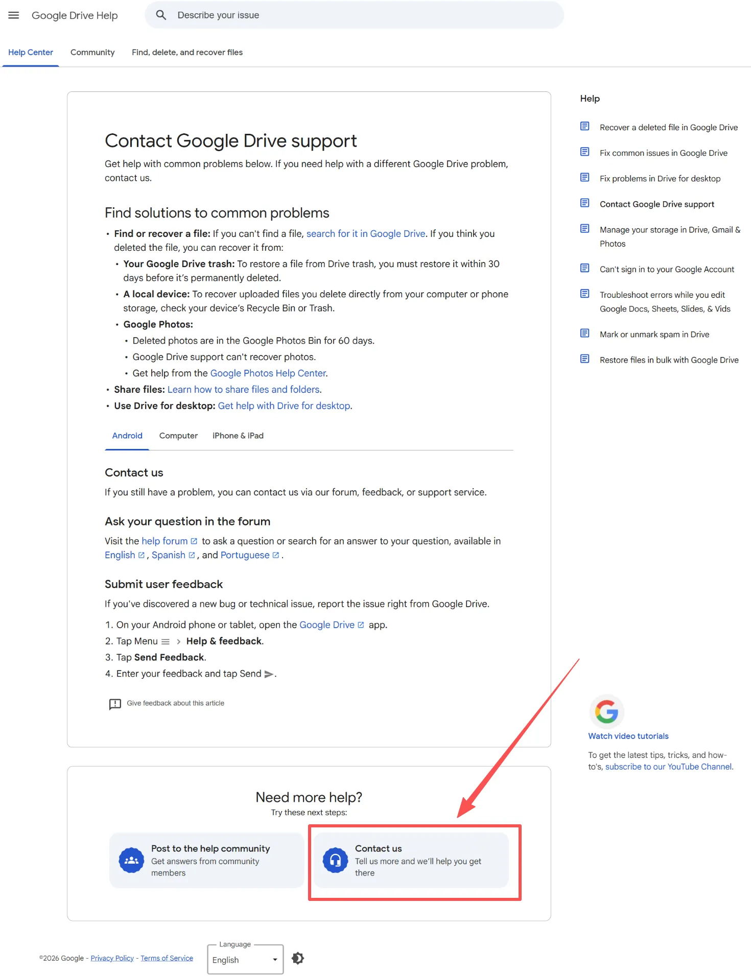Click article icon beside Mark or unmark spam
Image resolution: width=751 pixels, height=976 pixels.
(x=585, y=334)
